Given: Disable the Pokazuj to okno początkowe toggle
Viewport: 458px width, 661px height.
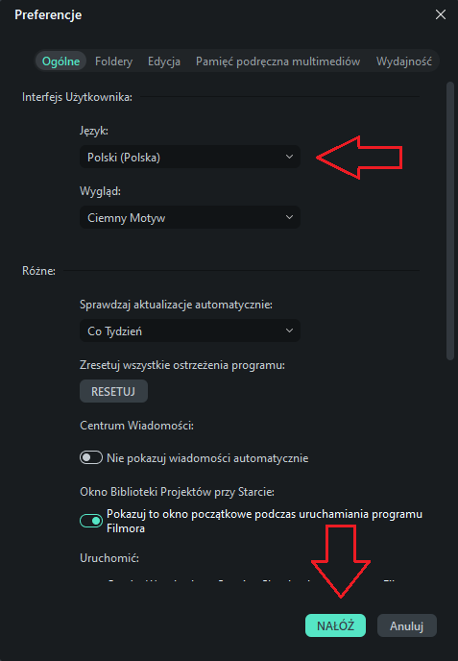Looking at the screenshot, I should pos(91,521).
